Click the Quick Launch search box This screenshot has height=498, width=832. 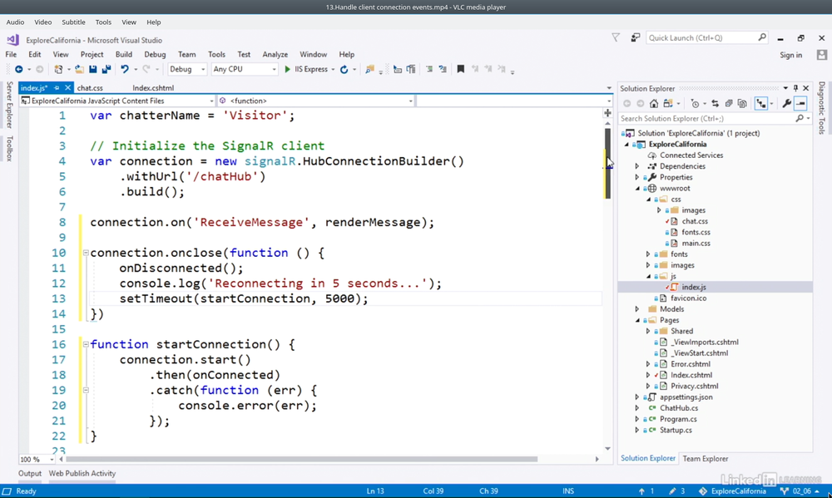click(x=706, y=37)
